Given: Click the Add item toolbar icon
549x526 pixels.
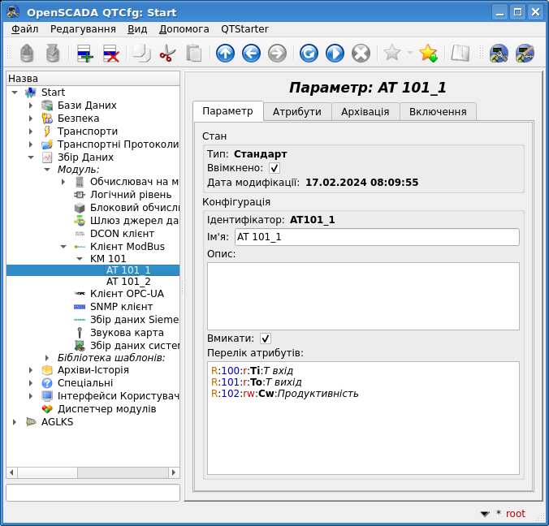Looking at the screenshot, I should click(85, 54).
